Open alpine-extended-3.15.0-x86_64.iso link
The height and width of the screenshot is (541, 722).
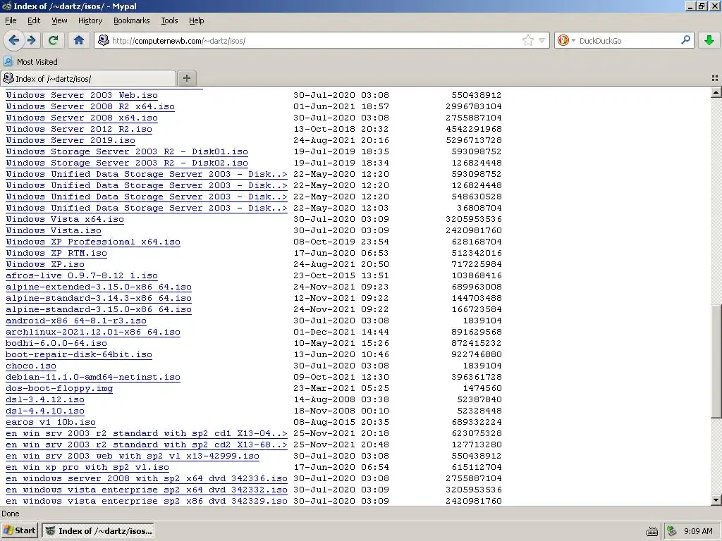[99, 287]
